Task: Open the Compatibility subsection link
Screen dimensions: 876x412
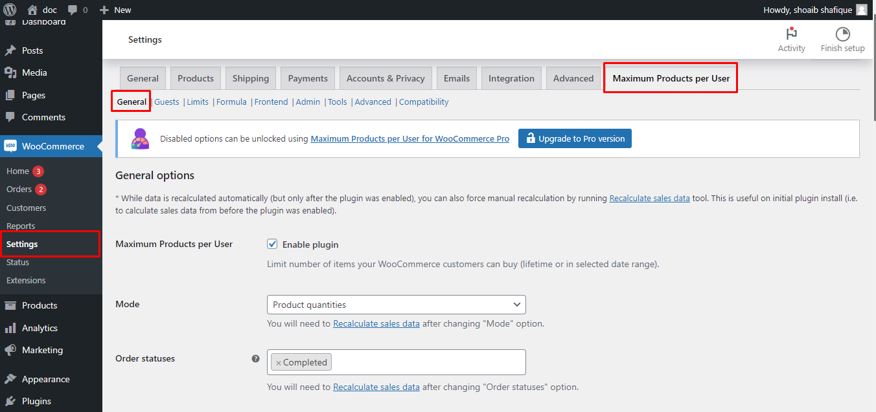Action: pyautogui.click(x=424, y=102)
